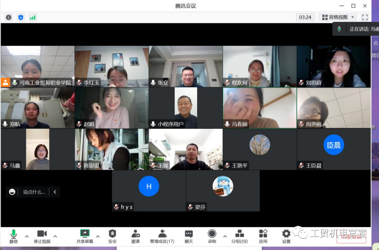
Task: Start screen sharing with 共享屏幕
Action: coord(85,236)
